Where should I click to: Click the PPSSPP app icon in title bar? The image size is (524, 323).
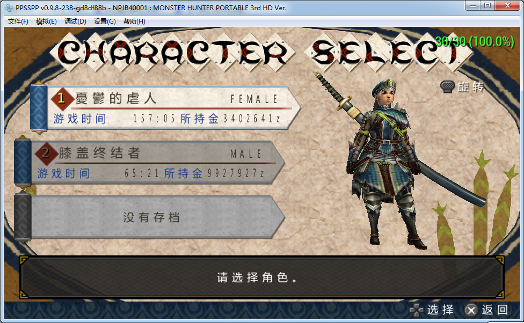point(9,8)
